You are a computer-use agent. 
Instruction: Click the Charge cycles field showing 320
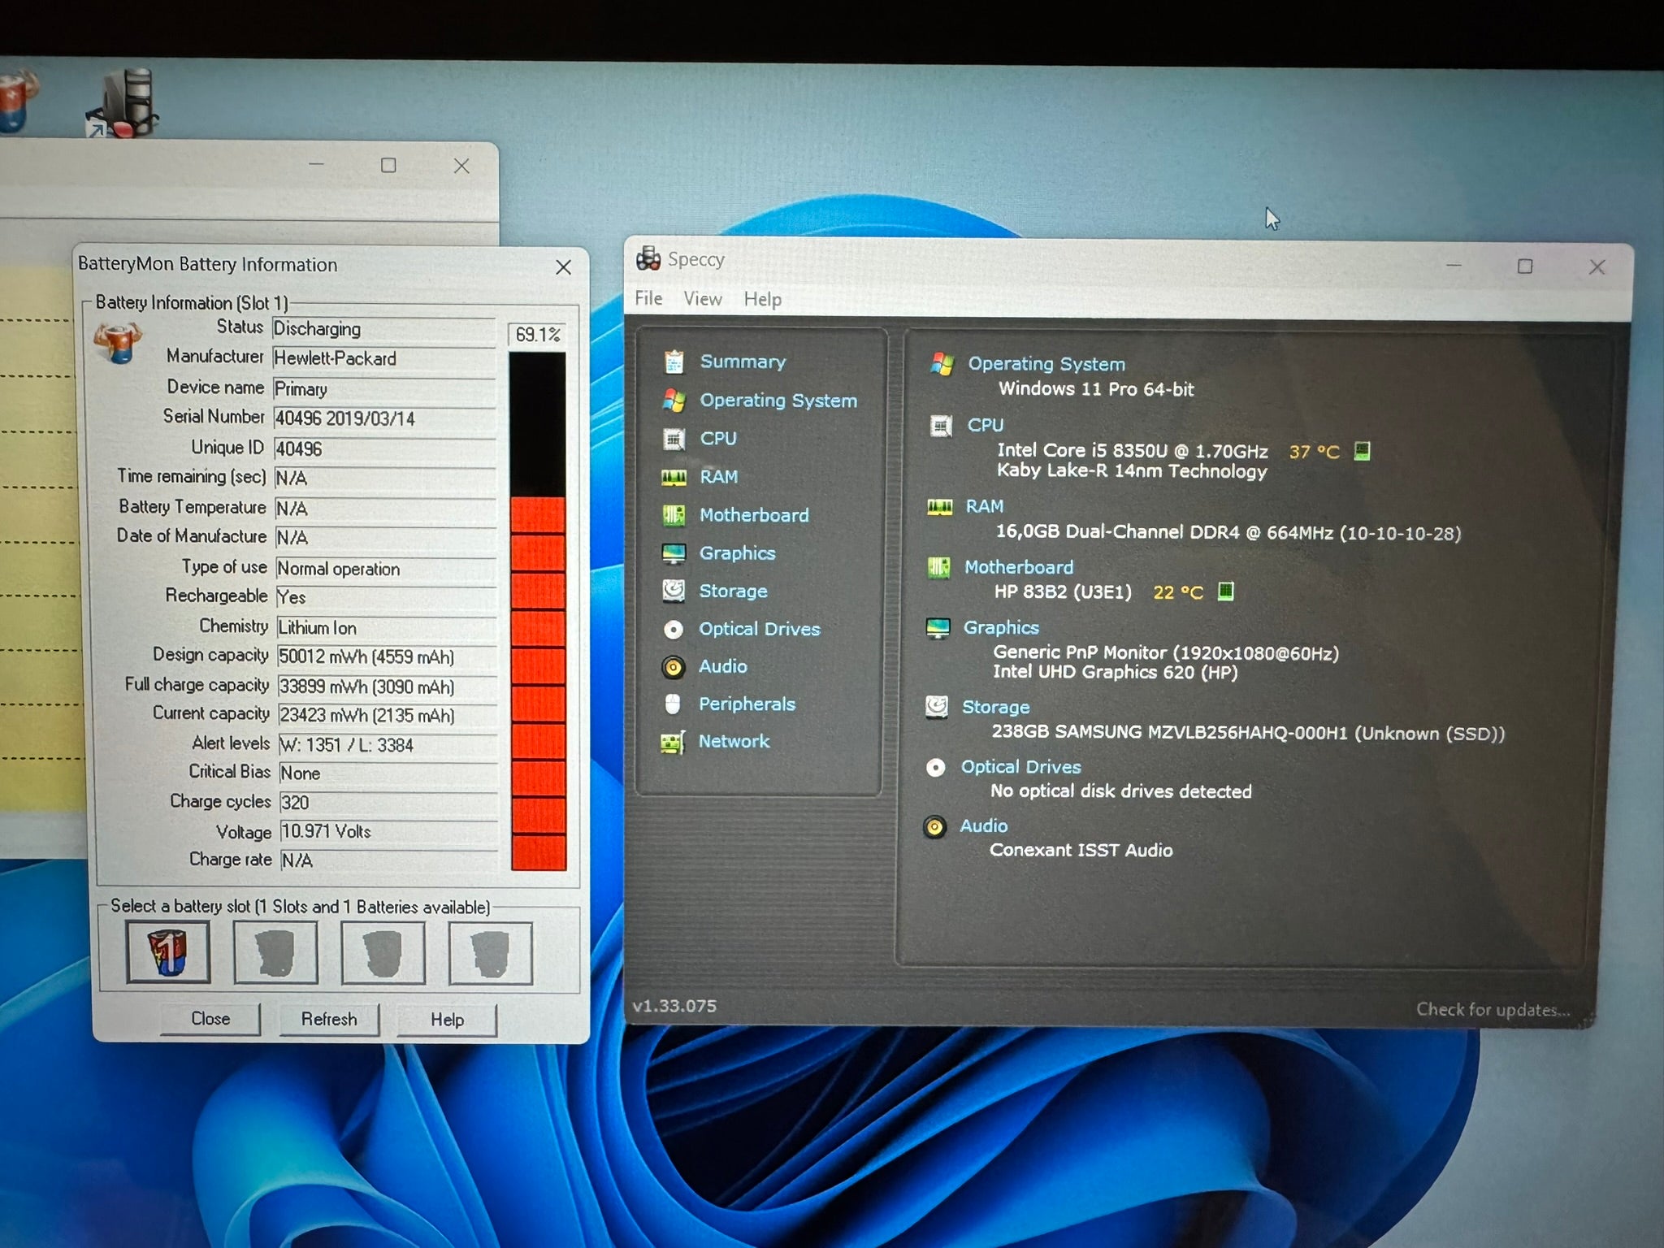coord(388,803)
